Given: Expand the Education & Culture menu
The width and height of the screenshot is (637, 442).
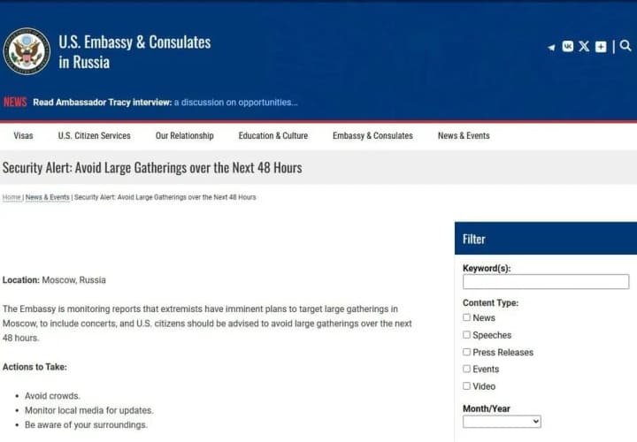Looking at the screenshot, I should 272,136.
